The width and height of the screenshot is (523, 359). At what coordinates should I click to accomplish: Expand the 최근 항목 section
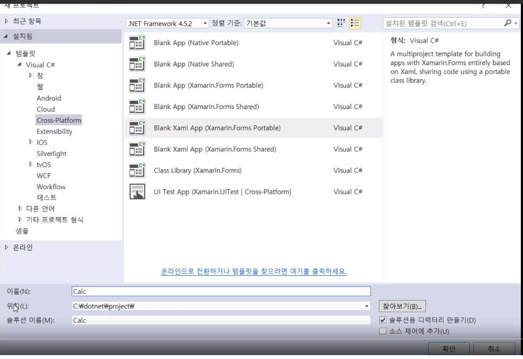point(6,21)
